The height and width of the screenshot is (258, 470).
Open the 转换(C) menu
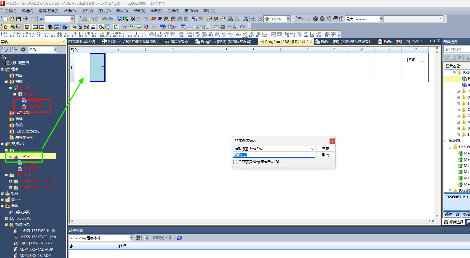coord(70,11)
